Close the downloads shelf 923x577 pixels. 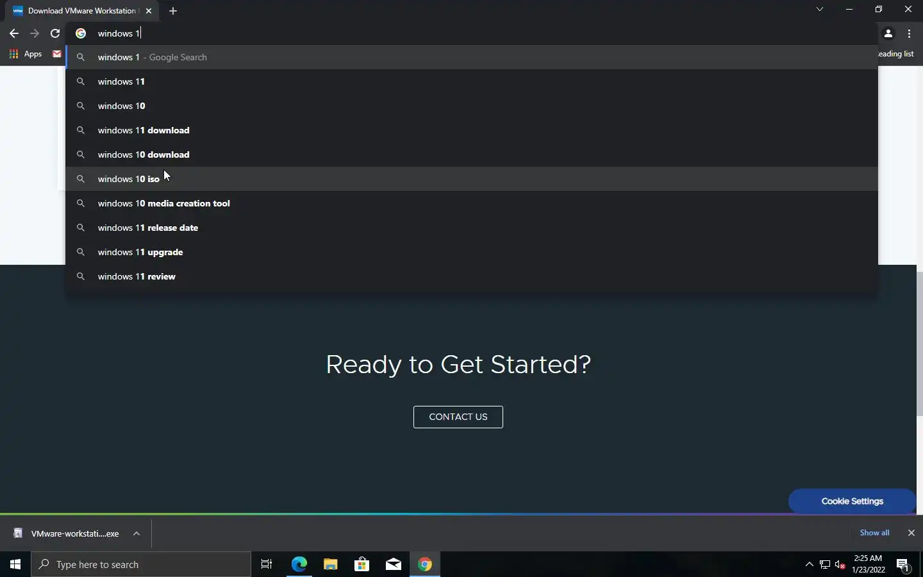911,533
